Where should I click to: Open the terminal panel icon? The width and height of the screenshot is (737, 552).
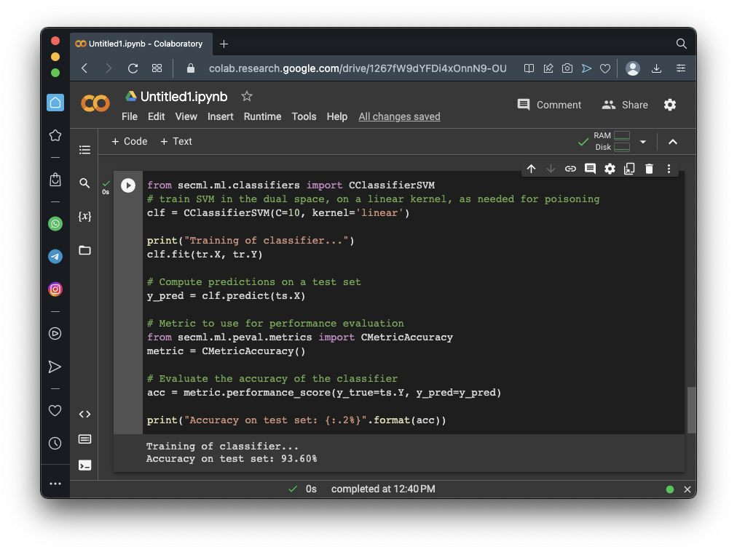[85, 465]
